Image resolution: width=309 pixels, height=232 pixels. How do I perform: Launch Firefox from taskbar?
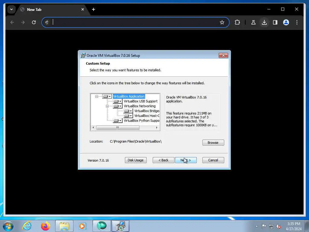[x=46, y=226]
